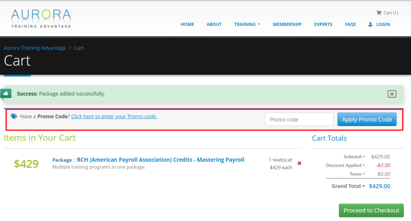
Task: Click here to enter your Promo code
Action: click(114, 117)
